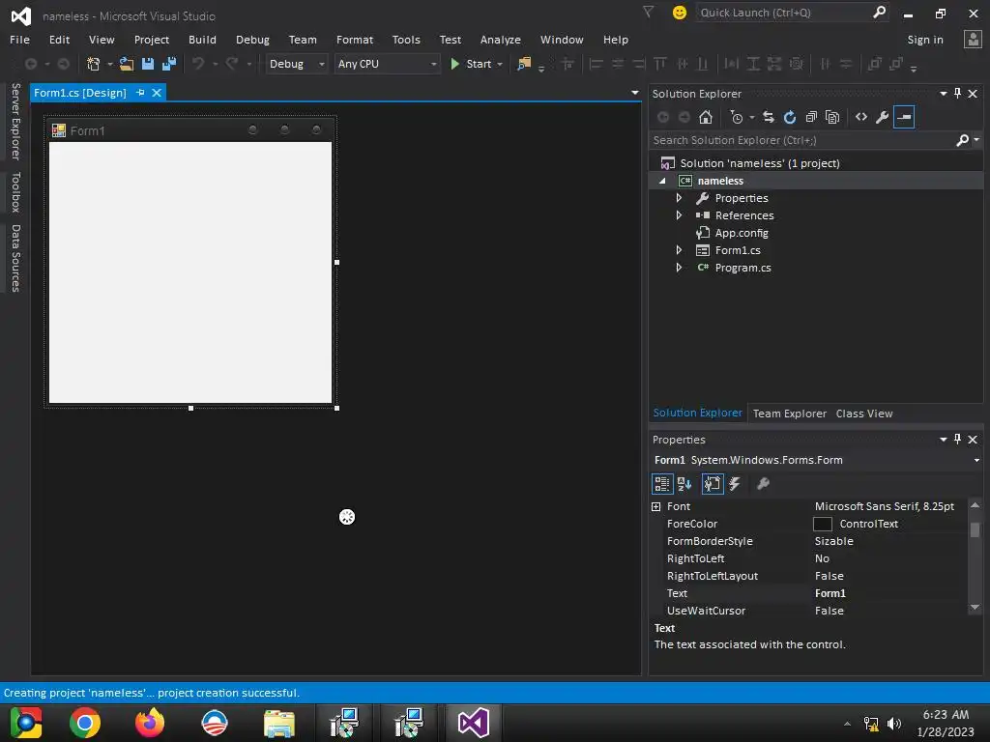Toggle Preview Selected Items in Solution Explorer
The image size is (990, 742).
tap(904, 117)
